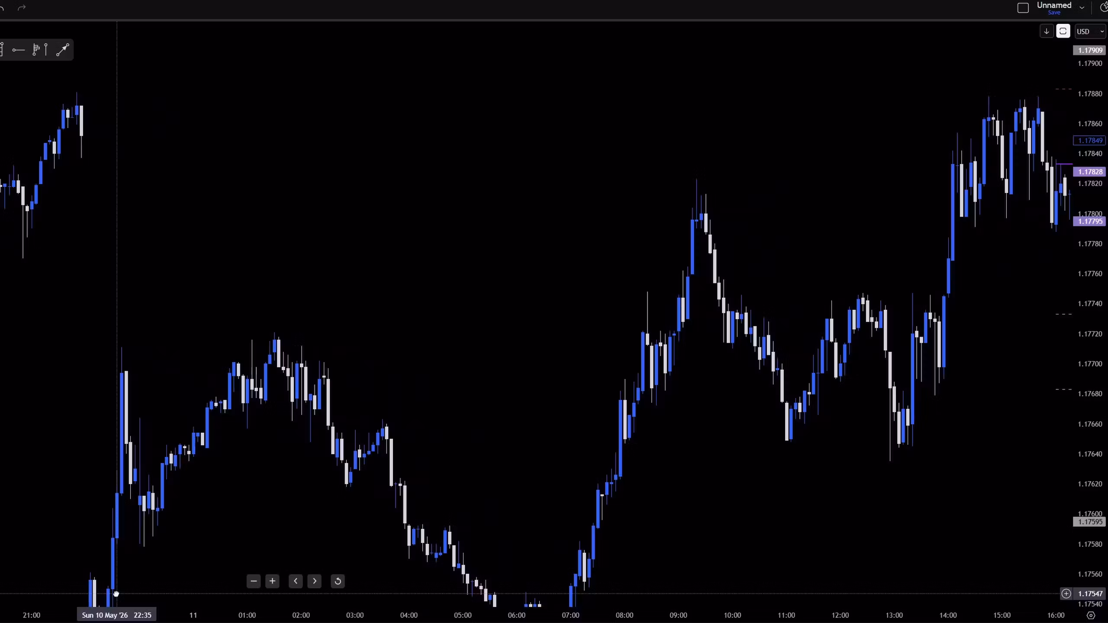Click the 21:00 time axis label
1108x623 pixels.
coord(32,615)
